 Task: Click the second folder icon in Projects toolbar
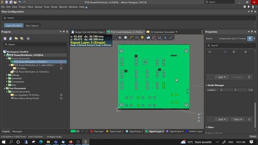click(x=22, y=39)
